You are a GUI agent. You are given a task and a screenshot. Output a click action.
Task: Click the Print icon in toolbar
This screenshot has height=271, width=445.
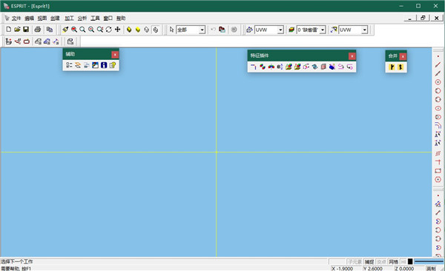tap(38, 30)
